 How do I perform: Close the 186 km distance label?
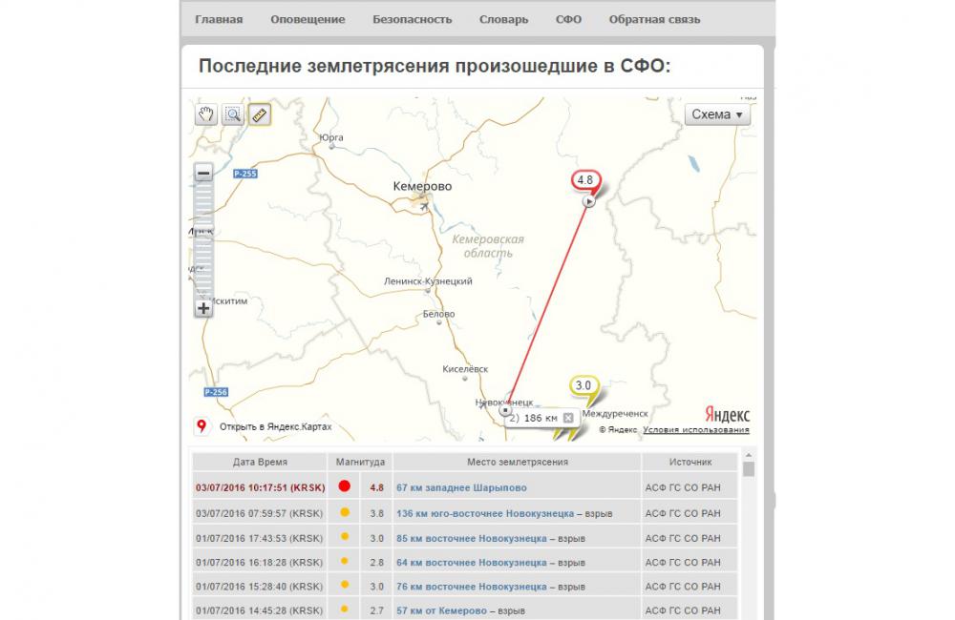(x=567, y=418)
